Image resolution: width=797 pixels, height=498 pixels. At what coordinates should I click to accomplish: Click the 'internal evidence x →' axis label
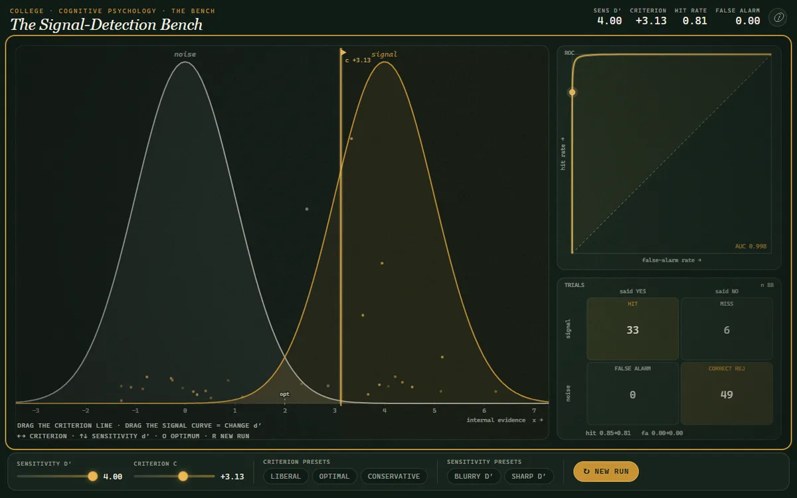pyautogui.click(x=505, y=420)
